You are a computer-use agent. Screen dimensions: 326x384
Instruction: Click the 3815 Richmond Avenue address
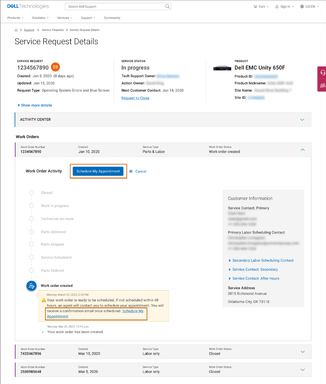(x=247, y=294)
